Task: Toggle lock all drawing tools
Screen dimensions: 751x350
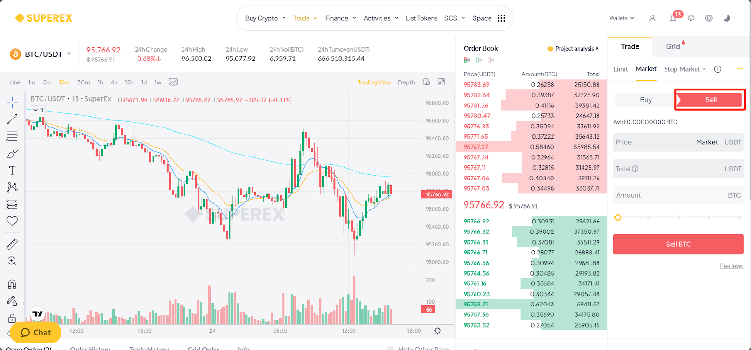Action: pos(12,319)
